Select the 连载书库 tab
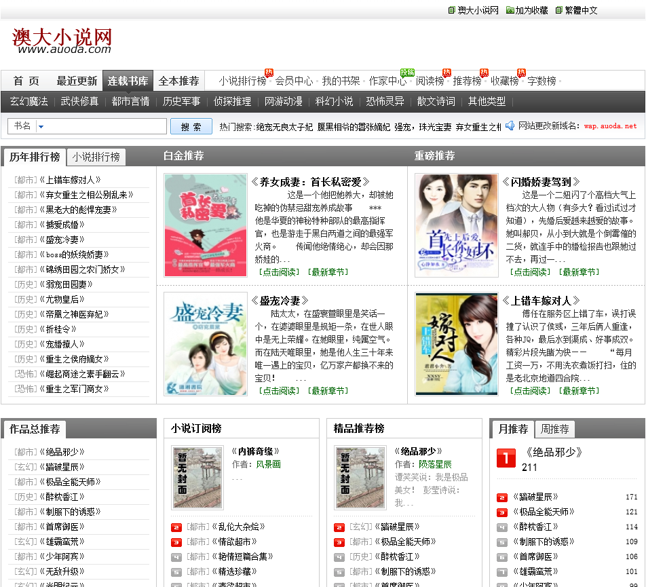Viewport: 646px width, 587px height. coord(128,81)
